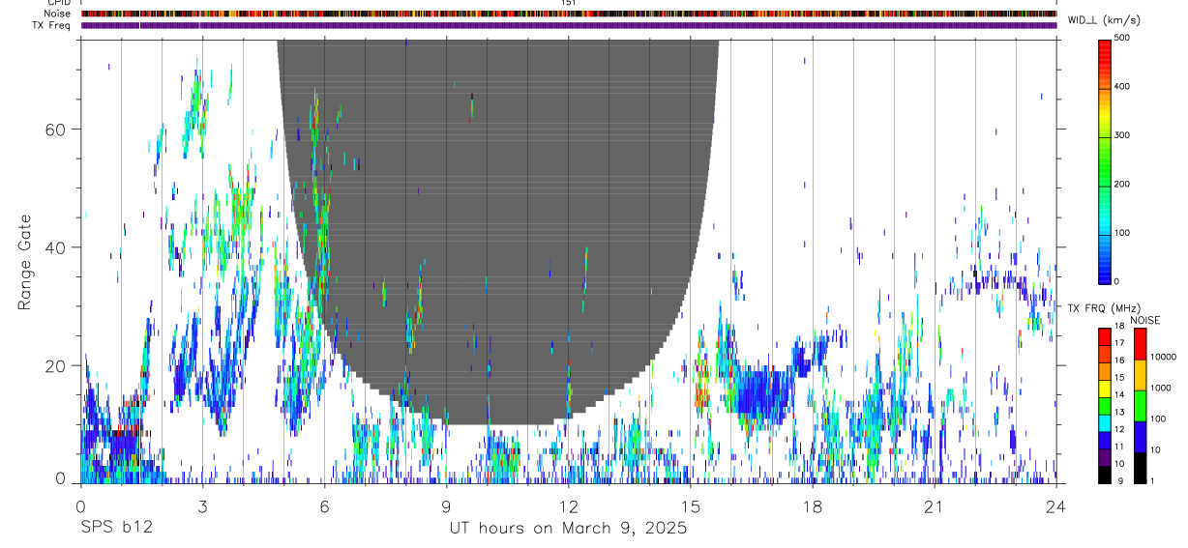The height and width of the screenshot is (548, 1188).
Task: Click UT hours tick label 15
Action: (x=690, y=505)
